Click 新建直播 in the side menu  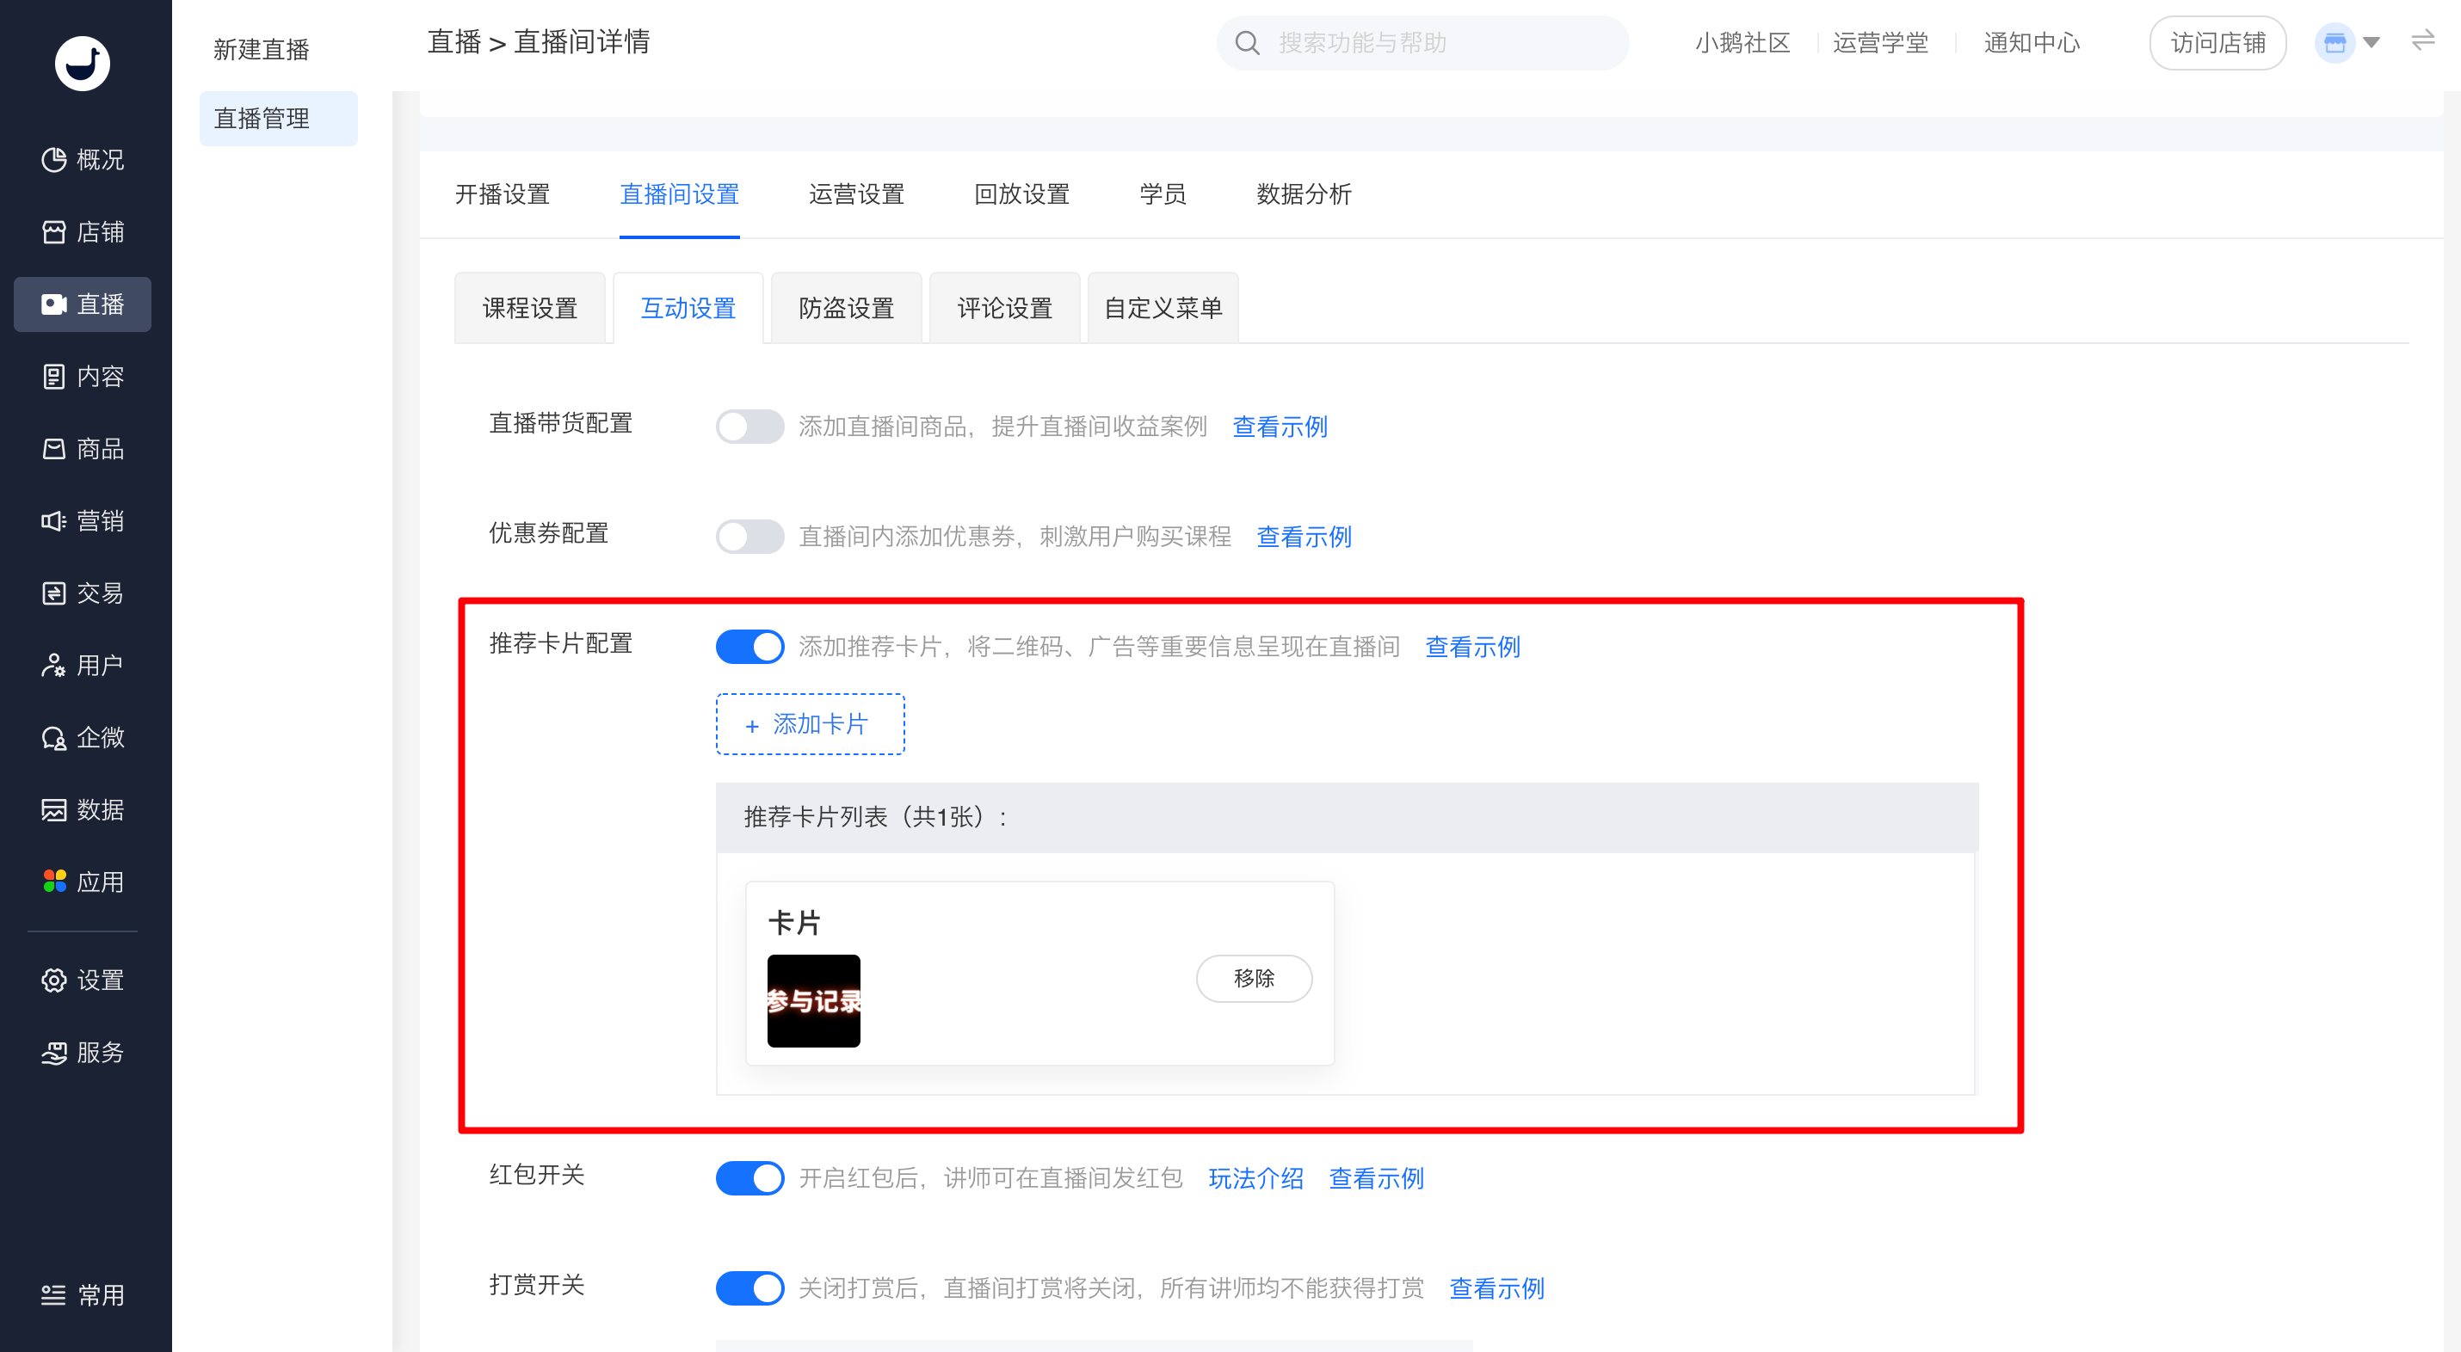[x=261, y=50]
